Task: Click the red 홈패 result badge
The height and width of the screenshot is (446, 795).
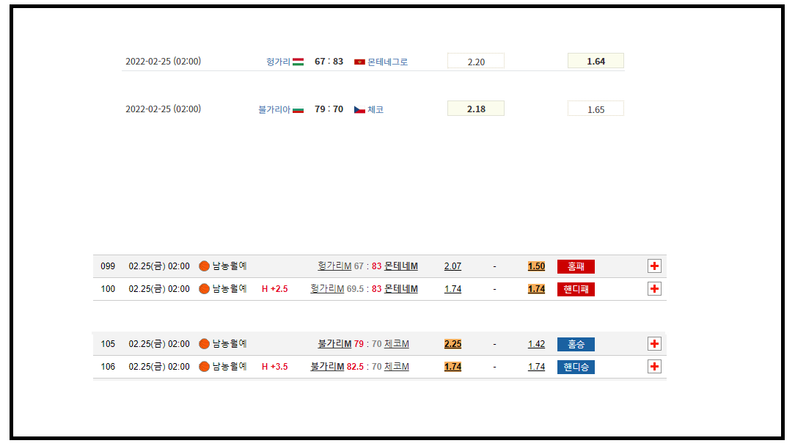Action: click(576, 266)
